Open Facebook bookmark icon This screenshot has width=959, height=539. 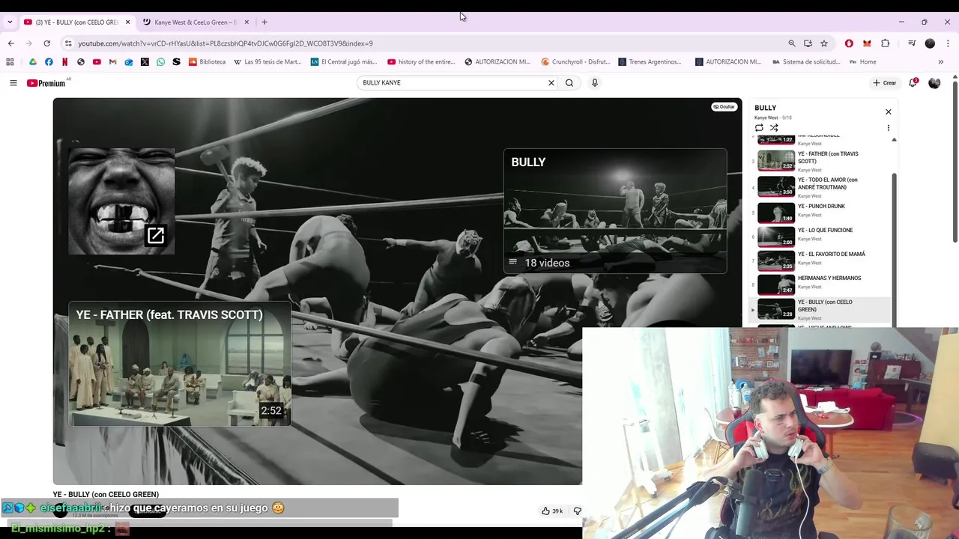[x=49, y=62]
